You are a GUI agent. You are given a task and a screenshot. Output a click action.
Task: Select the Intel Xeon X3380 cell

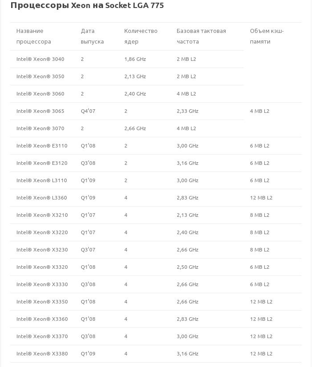click(42, 354)
